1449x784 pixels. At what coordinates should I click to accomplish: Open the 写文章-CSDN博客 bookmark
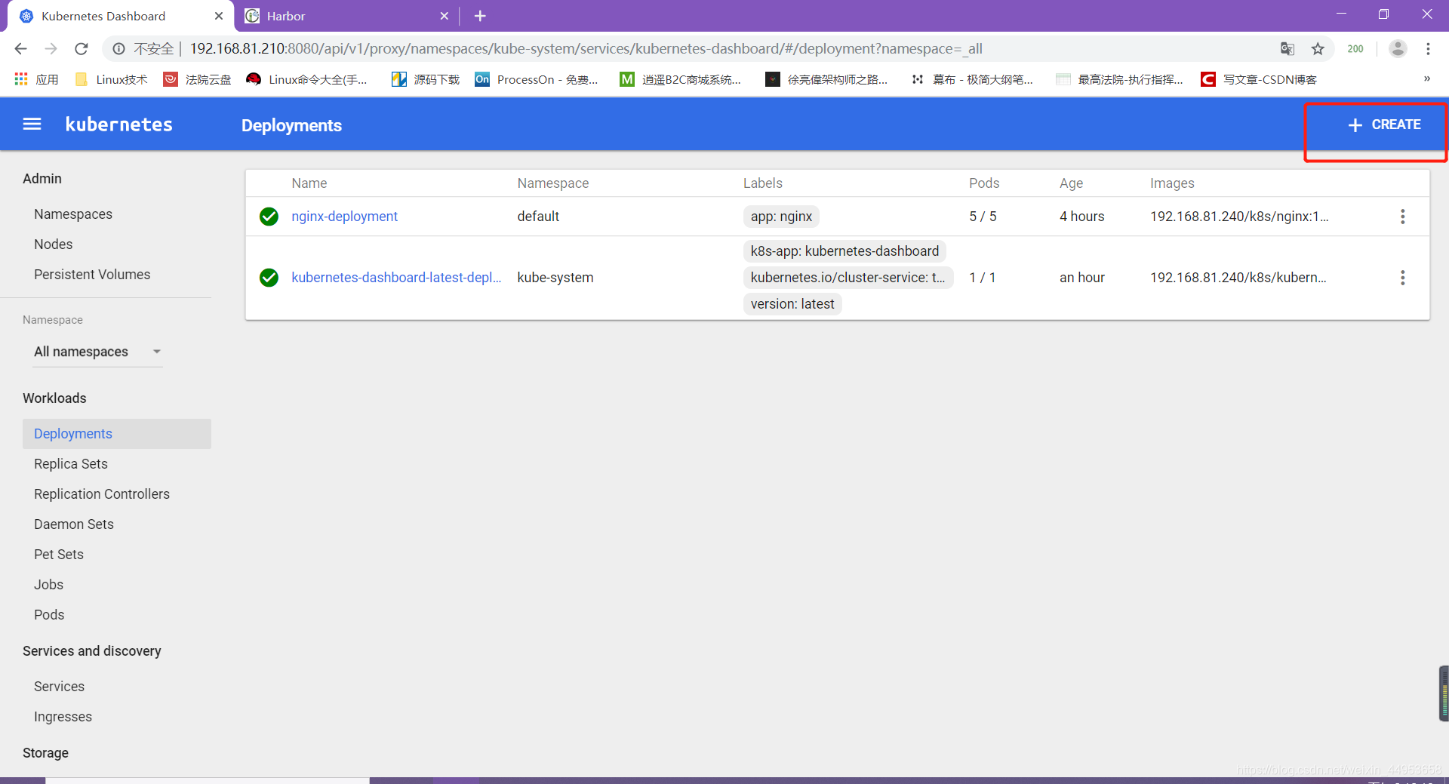[1259, 79]
